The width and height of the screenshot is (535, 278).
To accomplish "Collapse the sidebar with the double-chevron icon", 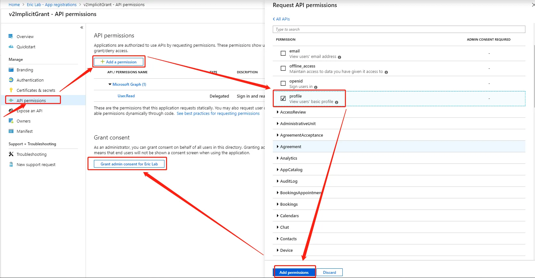I will 82,28.
